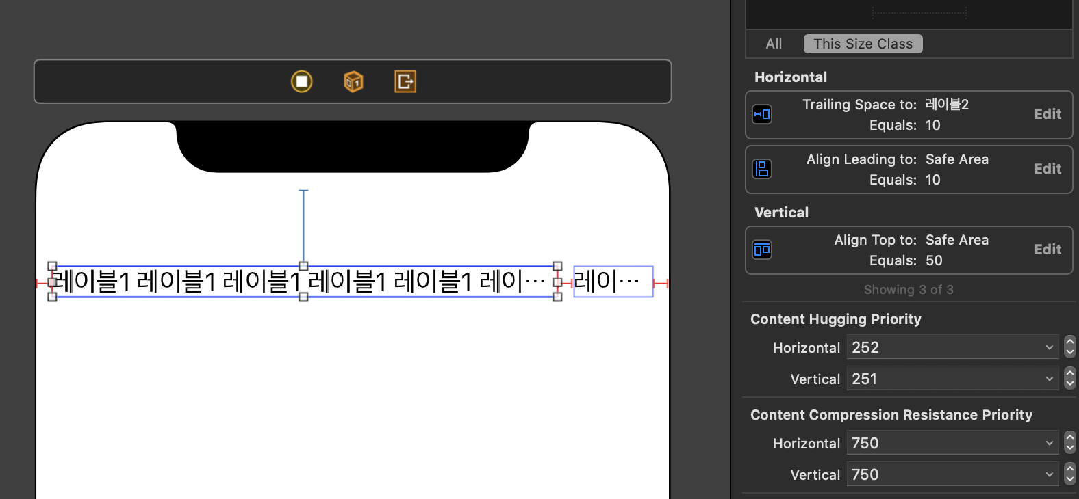
Task: Click the View Controller icon in scene dock
Action: pyautogui.click(x=302, y=81)
